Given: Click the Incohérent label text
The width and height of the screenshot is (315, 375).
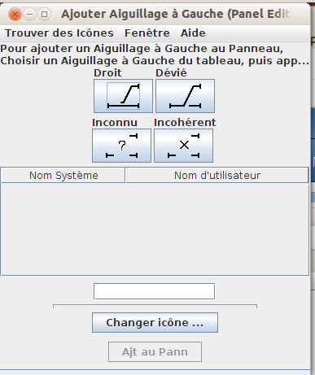Looking at the screenshot, I should click(185, 123).
